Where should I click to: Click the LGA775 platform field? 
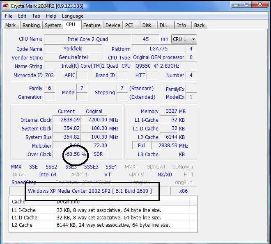(158, 49)
